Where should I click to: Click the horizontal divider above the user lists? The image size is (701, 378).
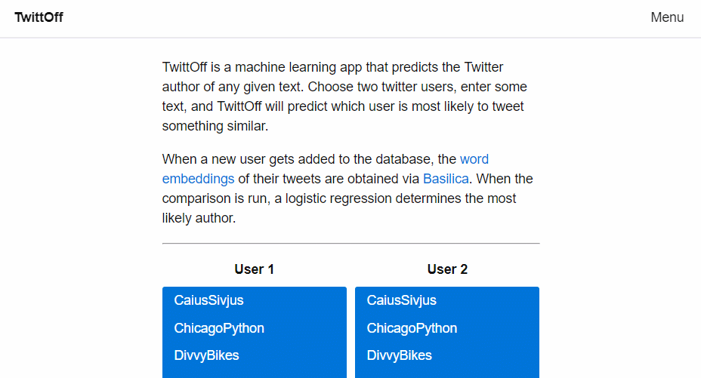pyautogui.click(x=350, y=244)
